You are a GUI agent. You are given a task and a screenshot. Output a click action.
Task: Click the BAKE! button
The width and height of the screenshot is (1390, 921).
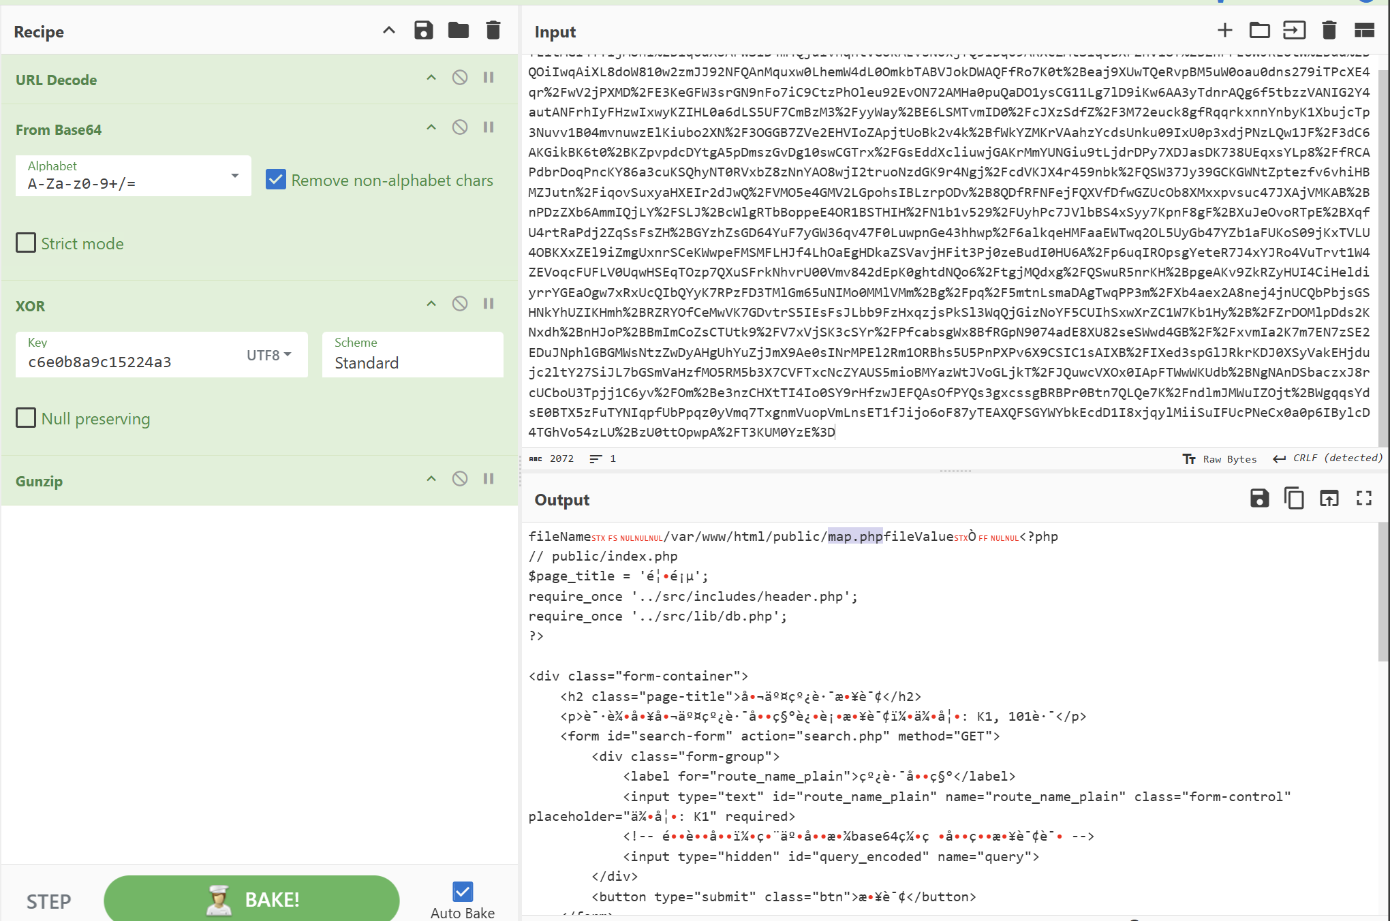251,899
